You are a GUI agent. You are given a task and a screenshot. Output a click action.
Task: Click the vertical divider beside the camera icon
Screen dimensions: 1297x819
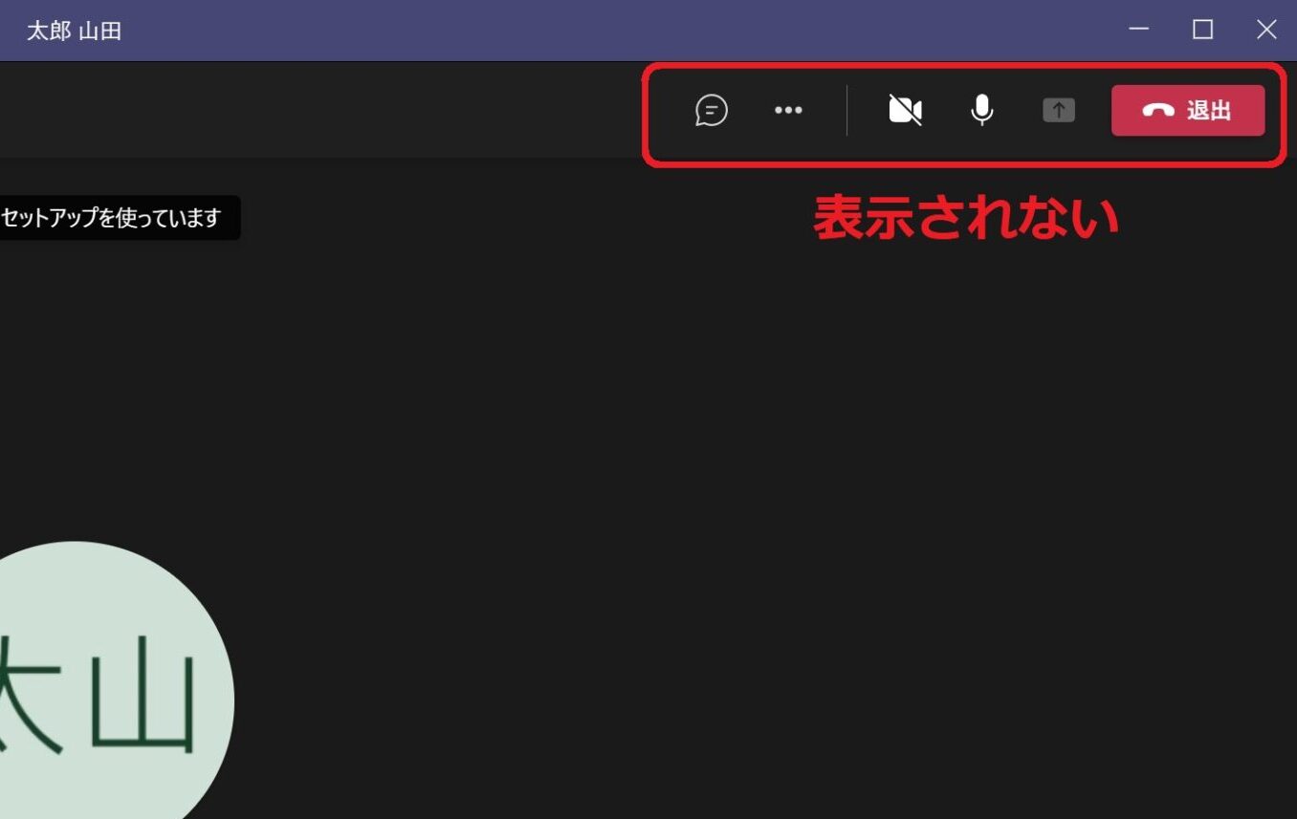[x=846, y=111]
